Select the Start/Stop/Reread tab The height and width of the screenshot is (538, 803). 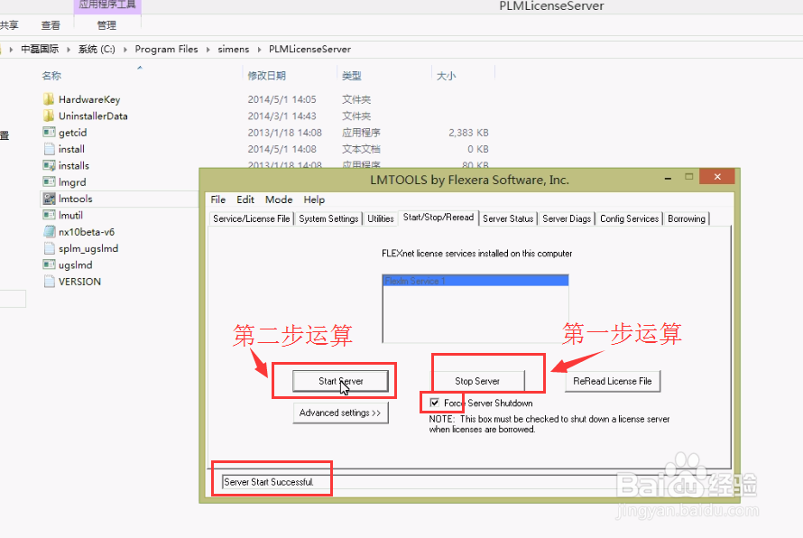(x=438, y=218)
